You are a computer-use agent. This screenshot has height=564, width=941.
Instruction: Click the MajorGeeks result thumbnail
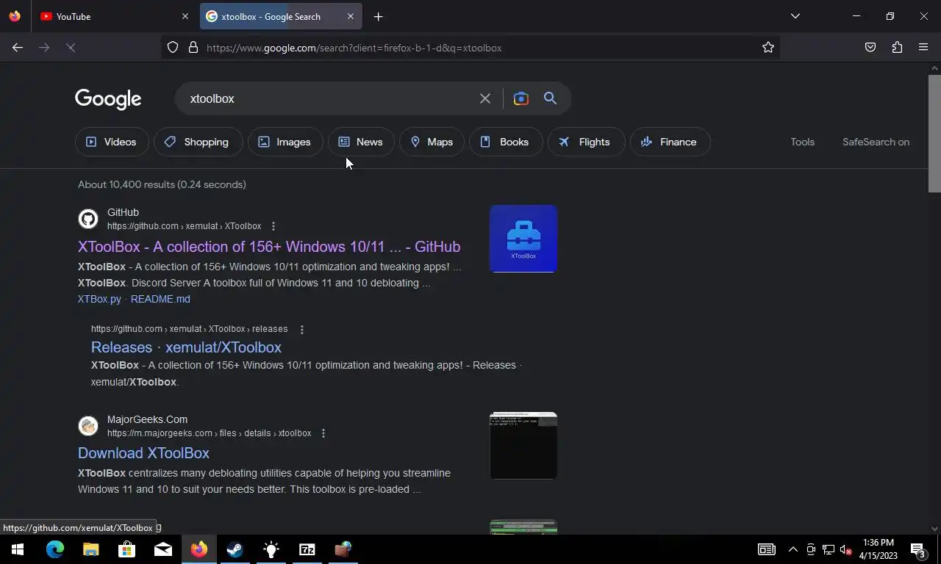click(x=523, y=446)
